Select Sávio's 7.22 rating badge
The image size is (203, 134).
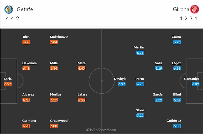point(140,116)
